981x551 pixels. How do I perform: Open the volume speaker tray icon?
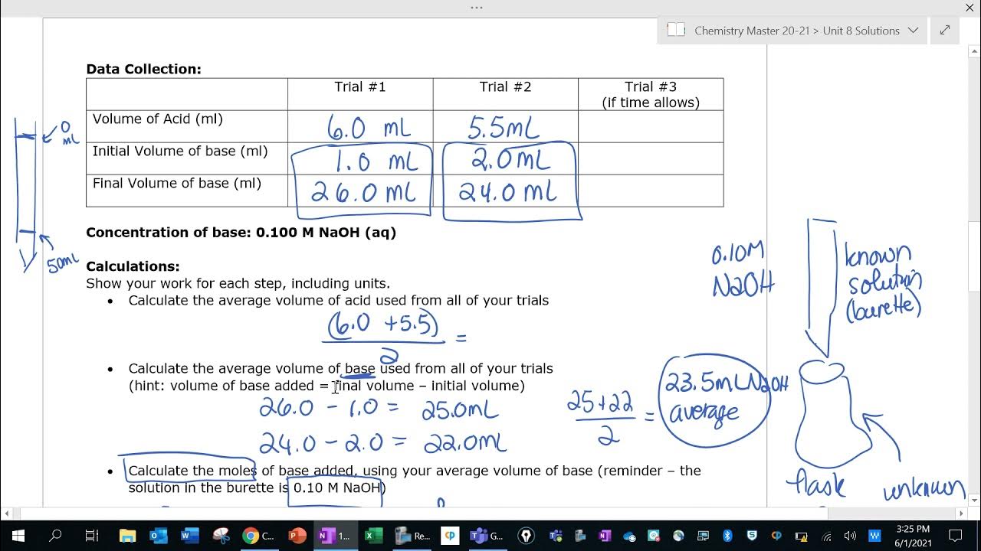pyautogui.click(x=850, y=536)
